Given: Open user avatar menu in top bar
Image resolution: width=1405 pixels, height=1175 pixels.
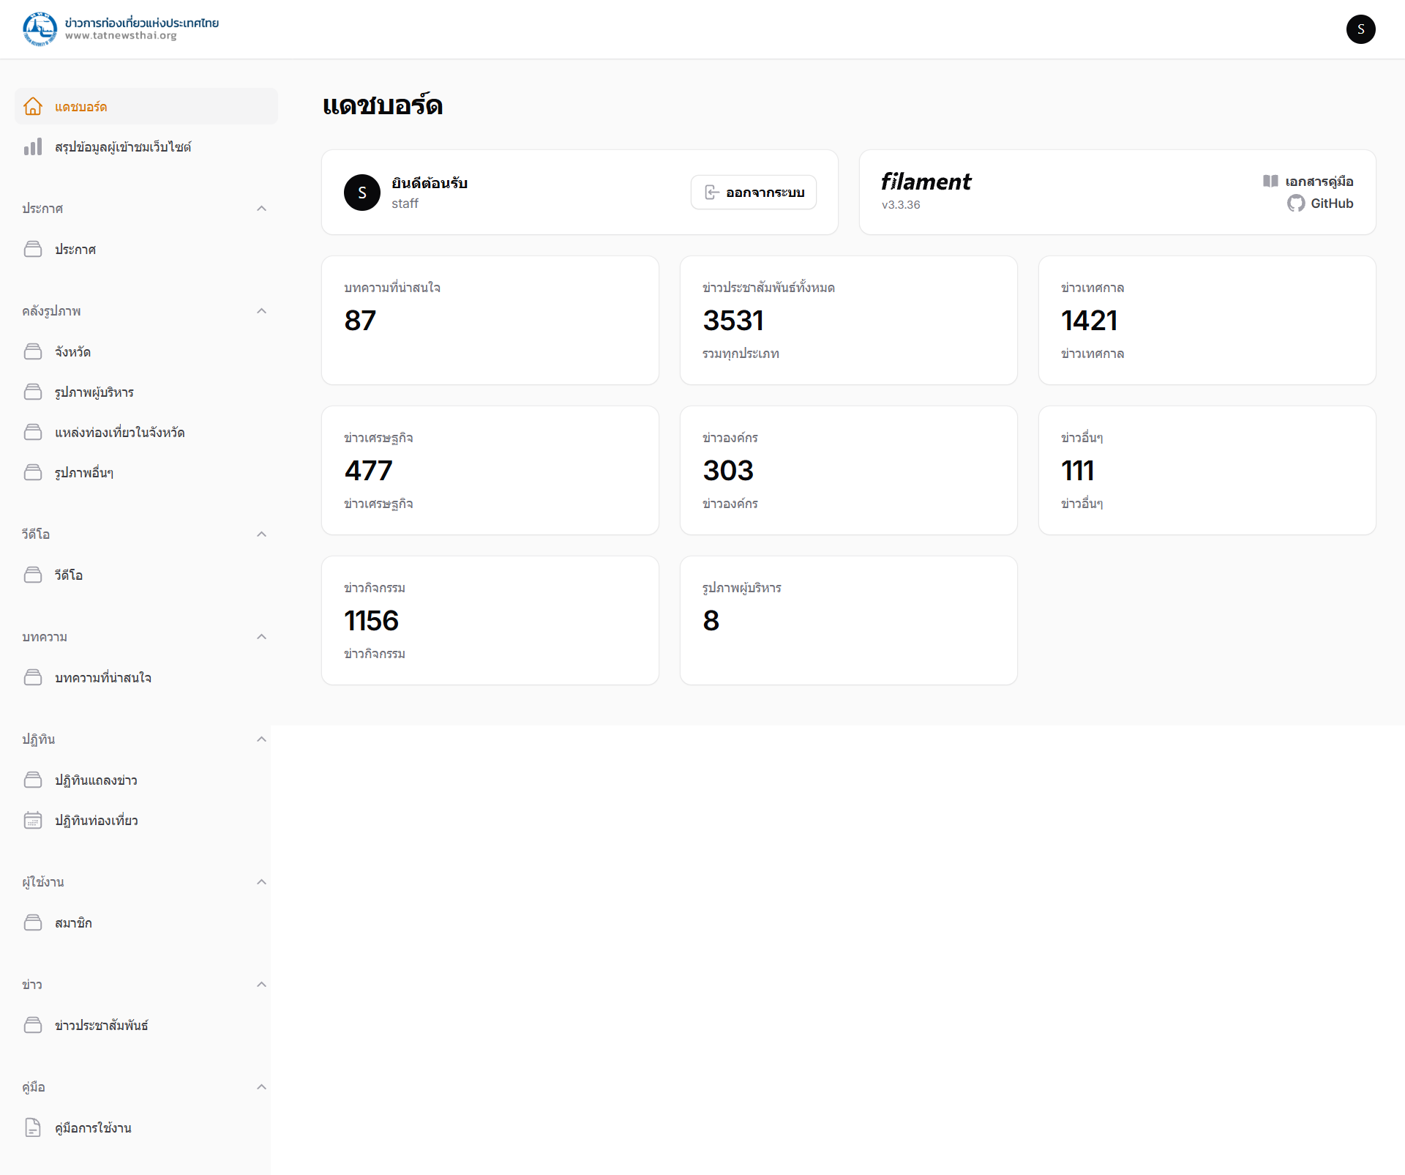Looking at the screenshot, I should click(x=1360, y=29).
